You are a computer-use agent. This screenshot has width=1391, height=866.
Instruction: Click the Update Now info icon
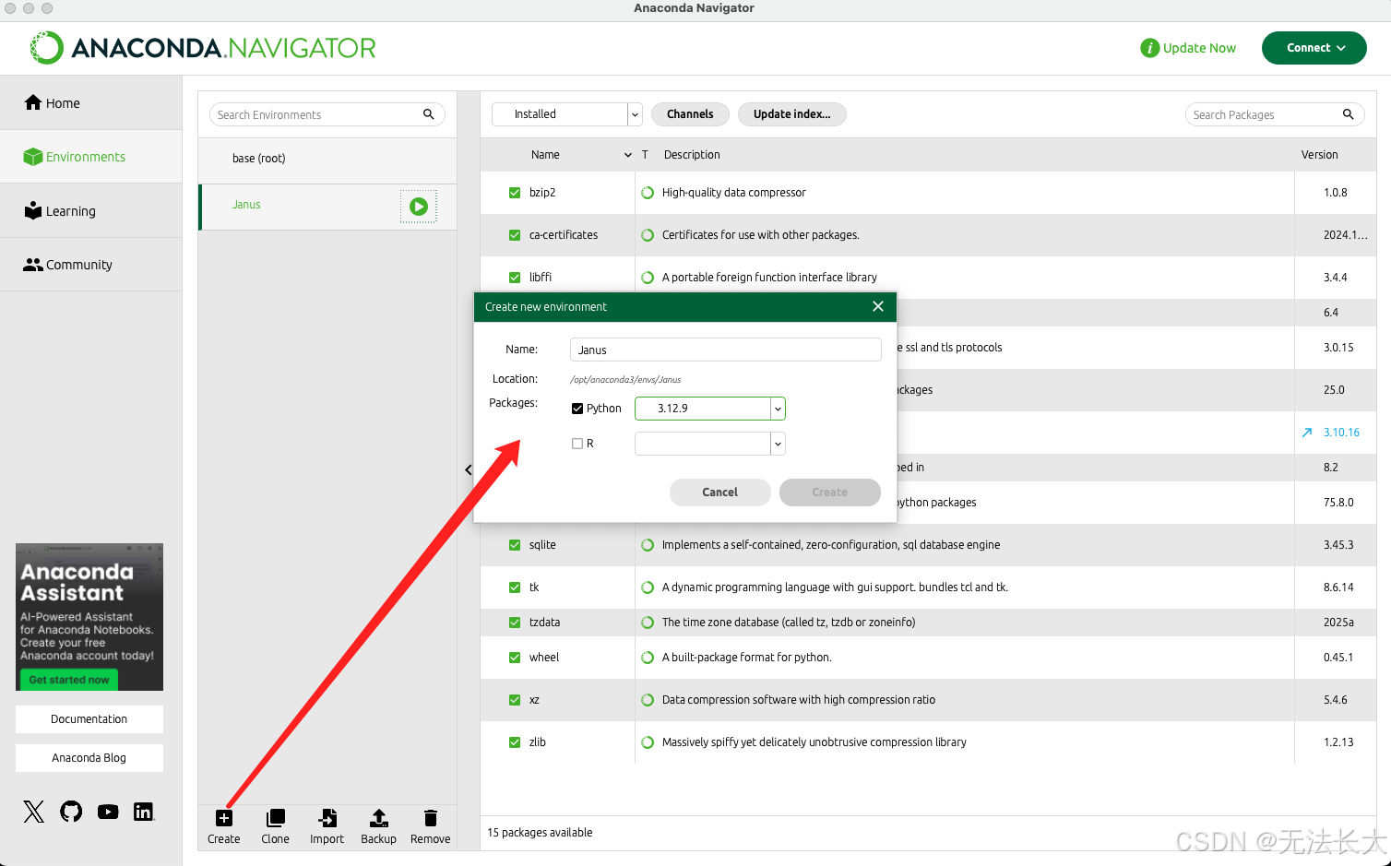click(x=1149, y=48)
